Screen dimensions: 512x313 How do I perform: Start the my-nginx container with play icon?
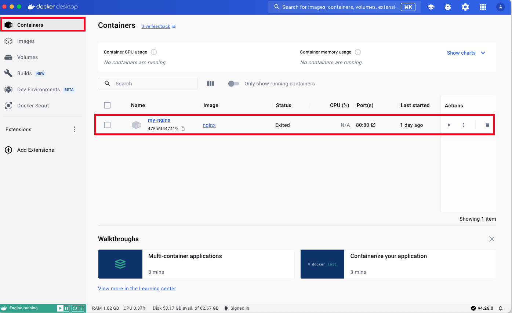point(449,125)
